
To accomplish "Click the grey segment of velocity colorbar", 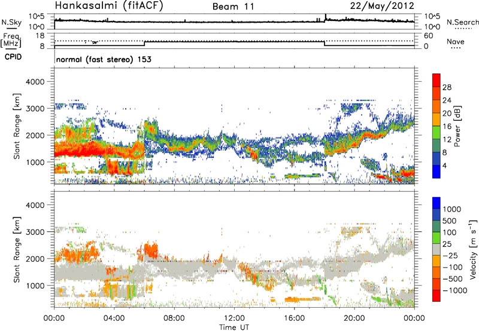I will tap(436, 250).
